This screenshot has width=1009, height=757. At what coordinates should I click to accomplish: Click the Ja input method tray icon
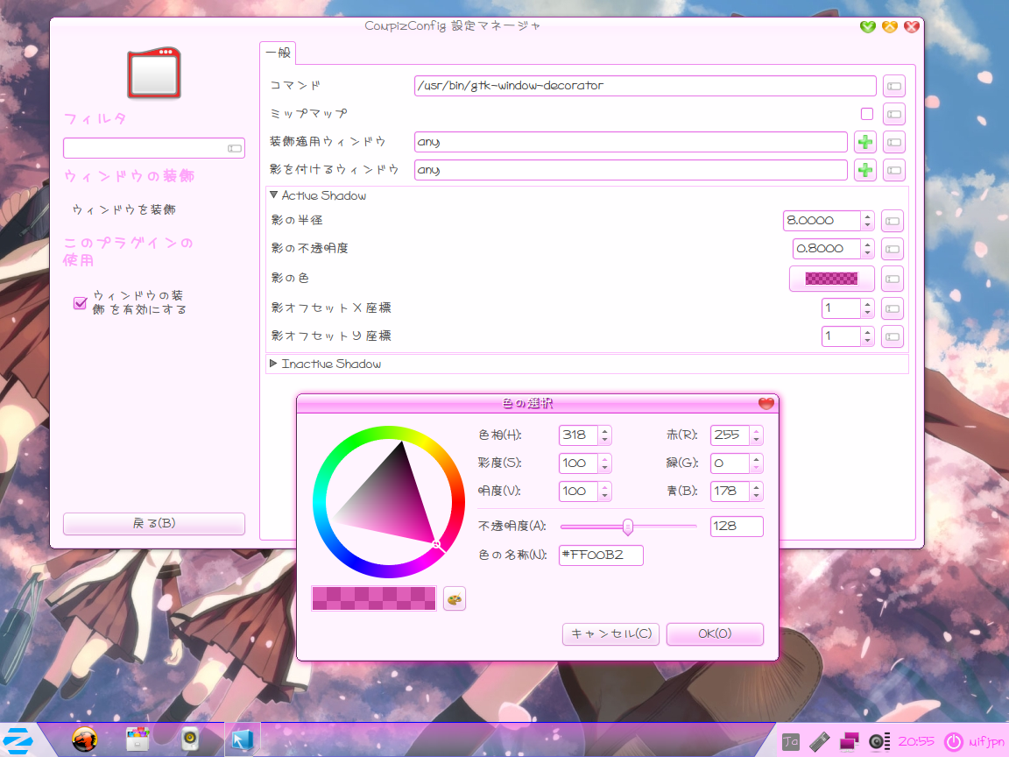pyautogui.click(x=790, y=742)
